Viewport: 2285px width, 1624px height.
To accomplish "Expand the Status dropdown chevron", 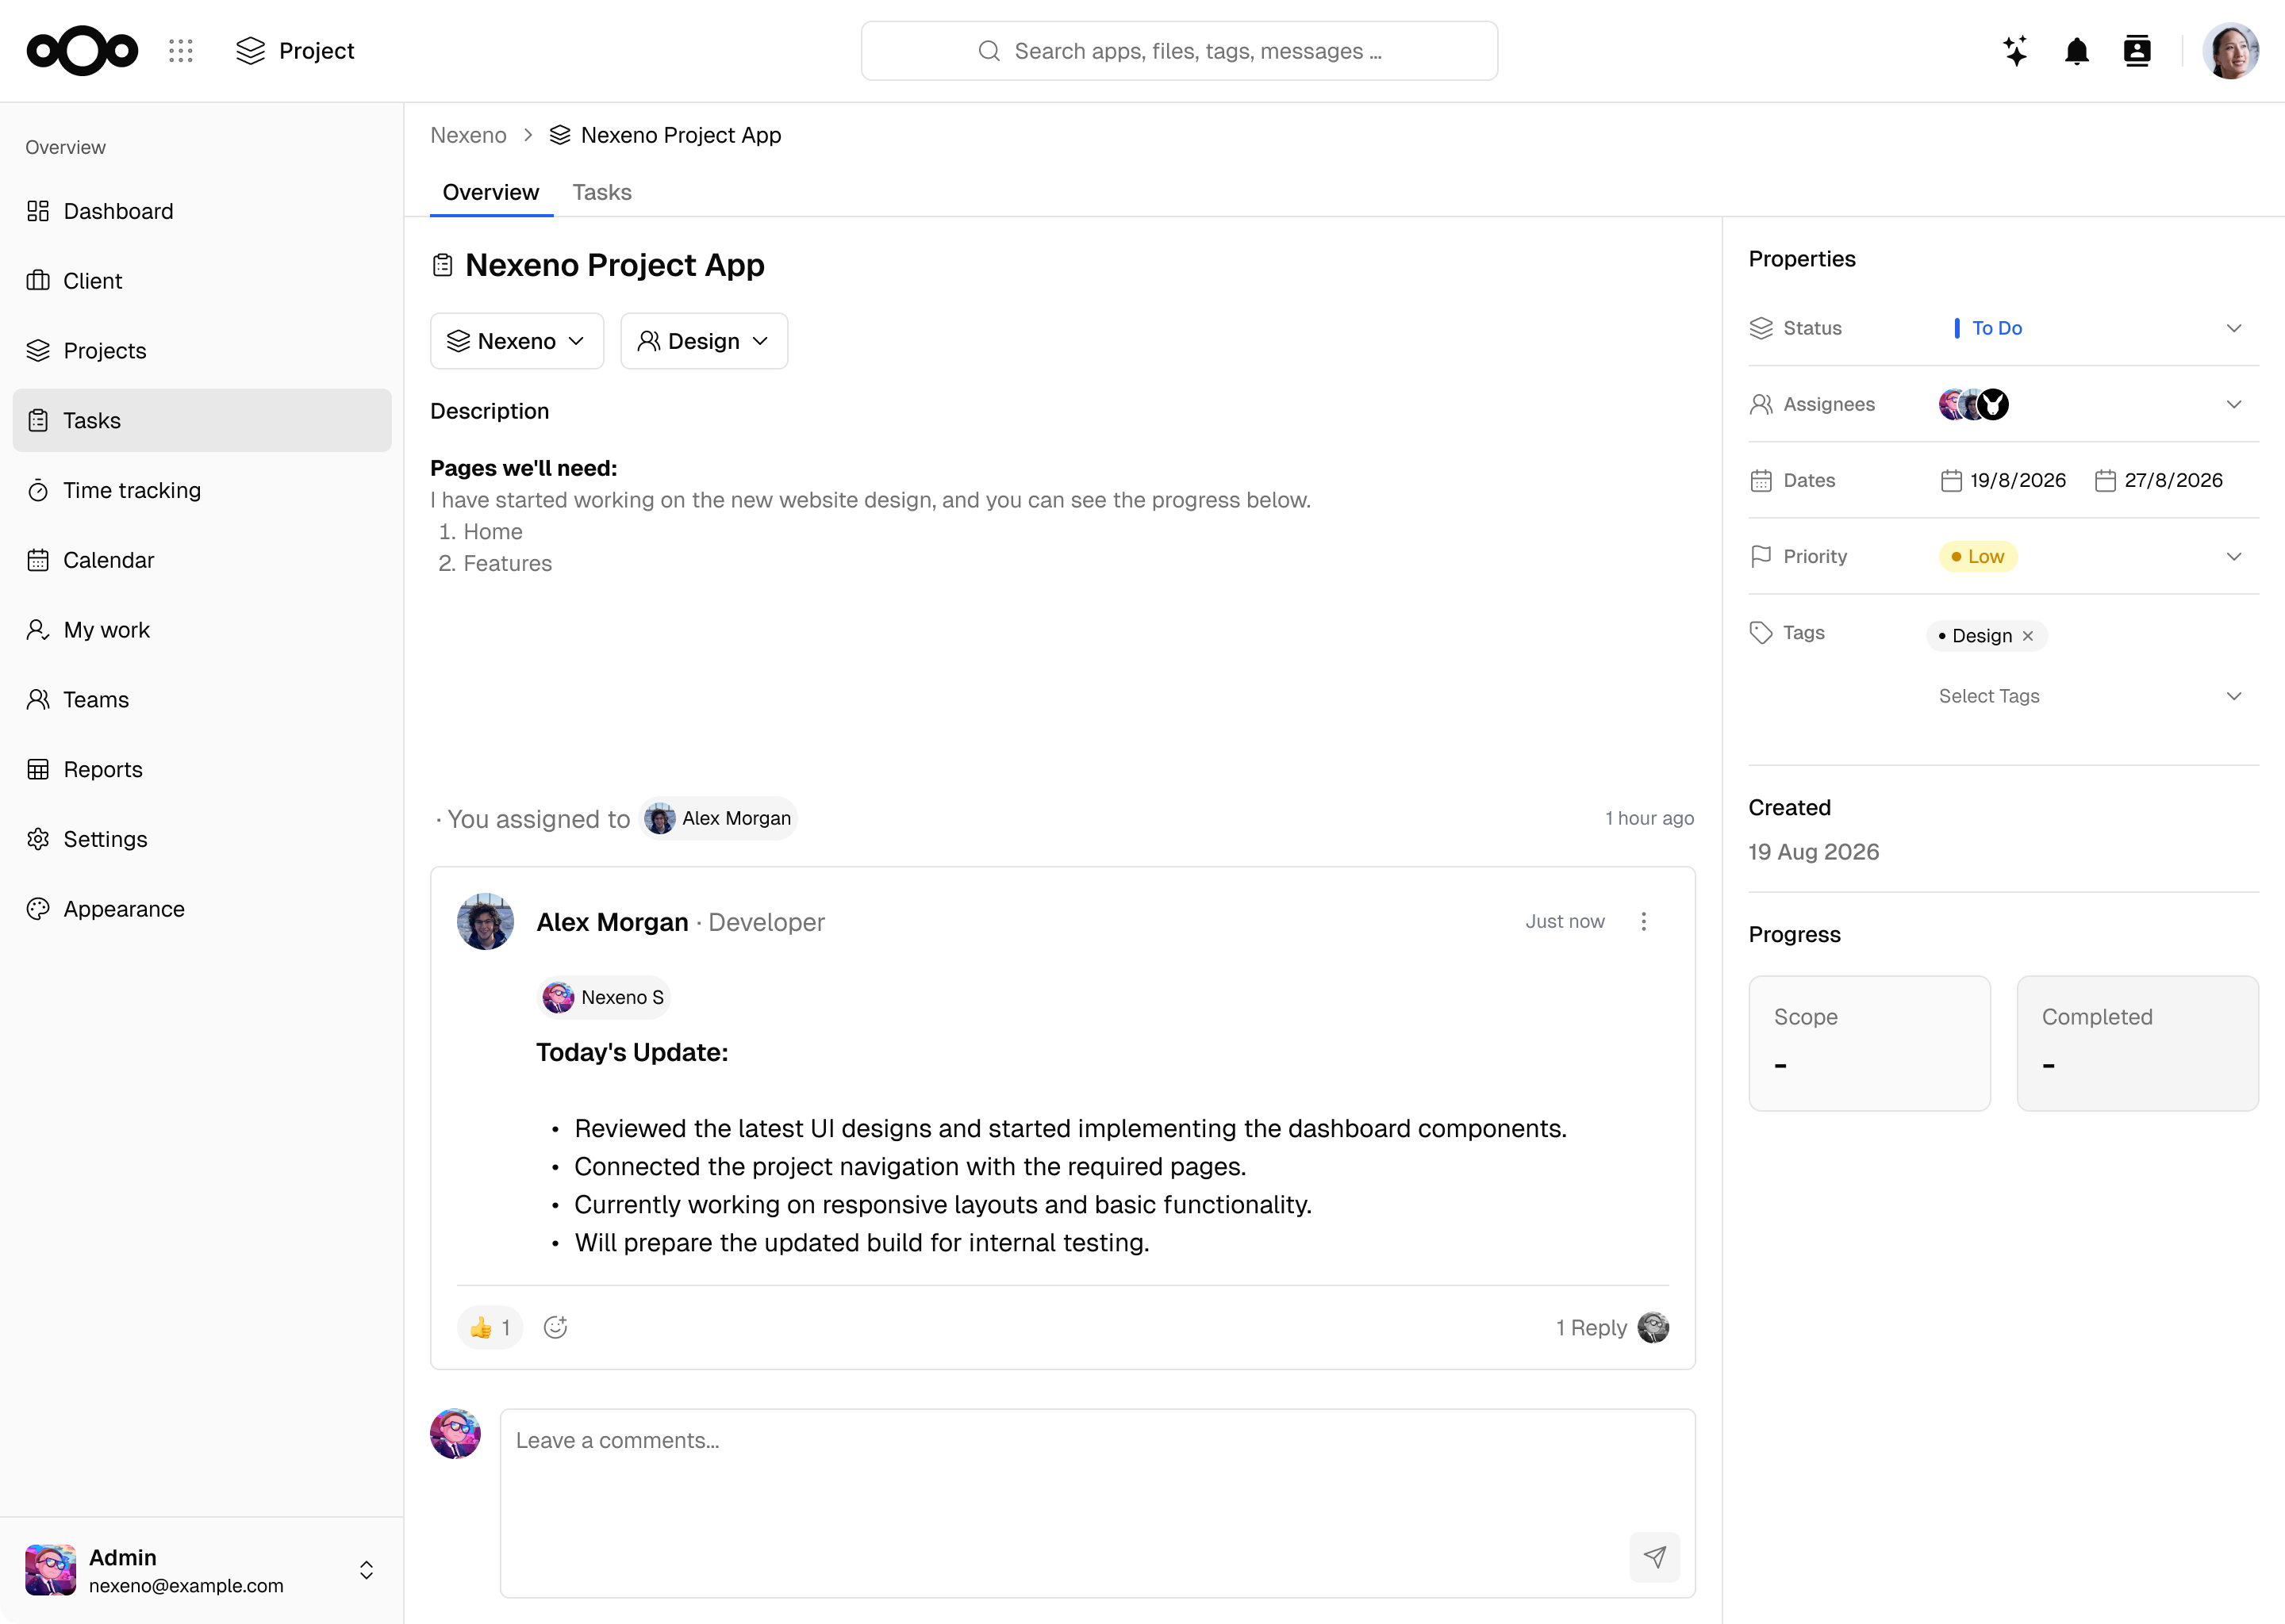I will (x=2233, y=328).
